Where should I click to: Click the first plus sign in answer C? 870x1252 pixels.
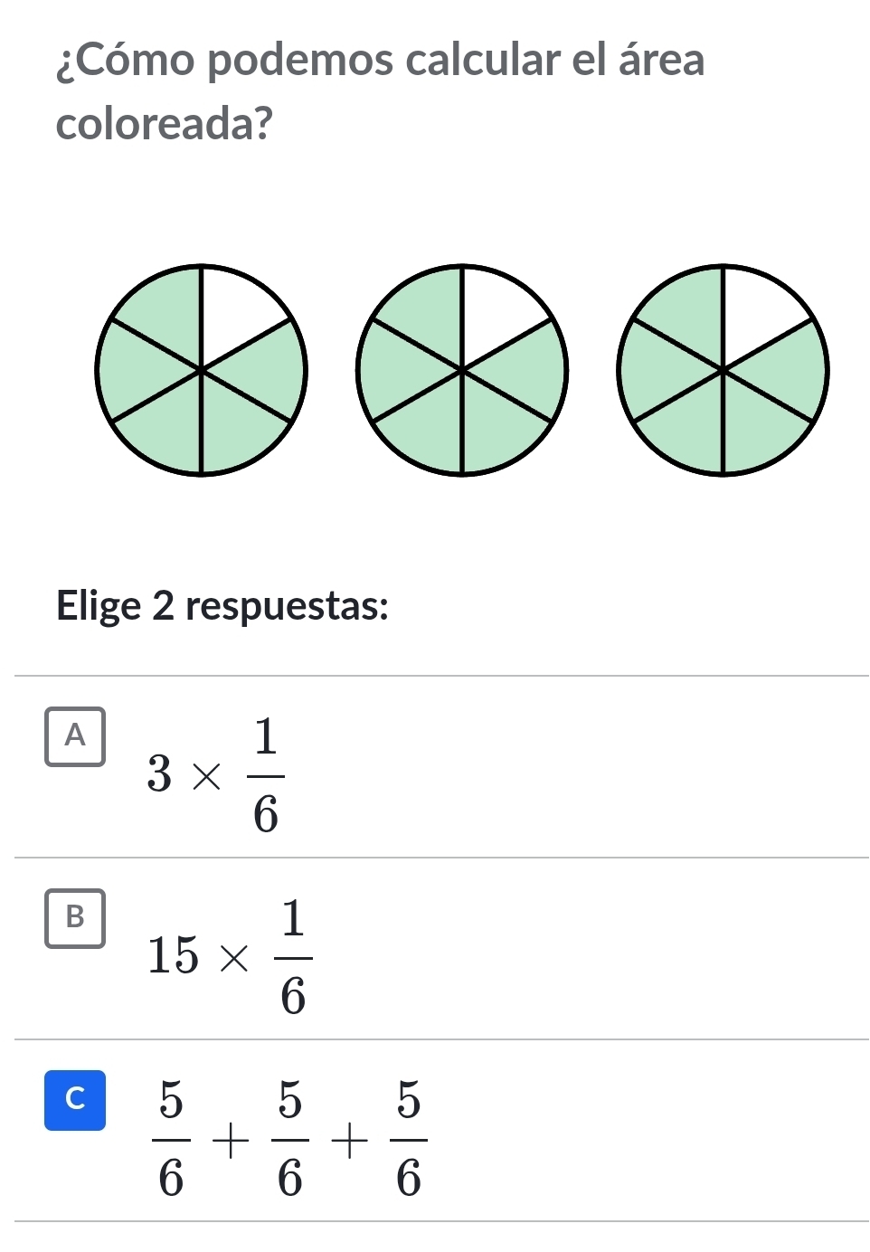coord(231,1143)
